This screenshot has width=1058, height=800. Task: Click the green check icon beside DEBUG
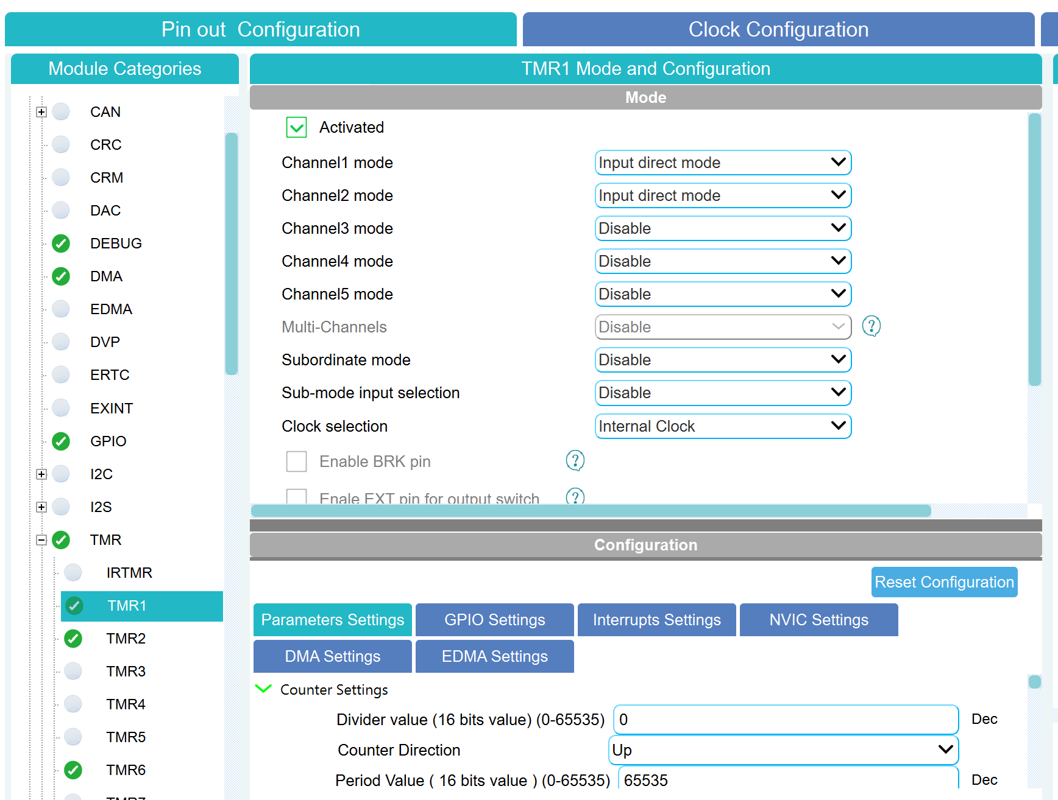(x=61, y=244)
